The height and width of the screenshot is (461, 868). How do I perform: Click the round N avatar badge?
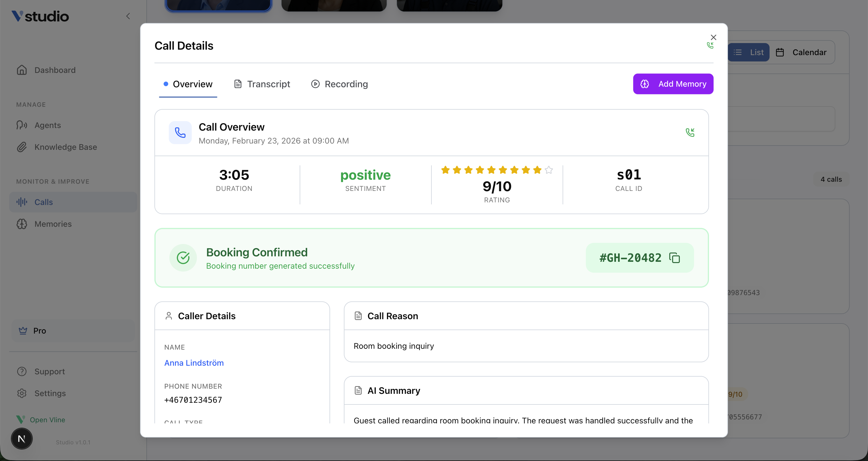tap(22, 439)
